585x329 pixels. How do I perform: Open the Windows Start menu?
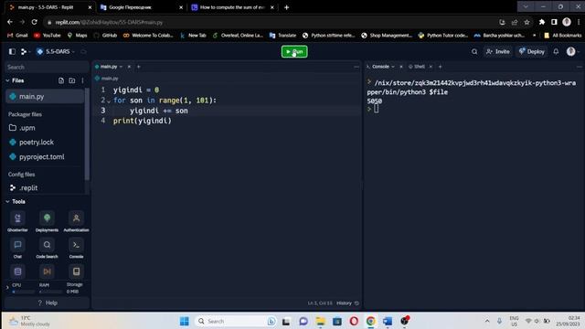185,321
